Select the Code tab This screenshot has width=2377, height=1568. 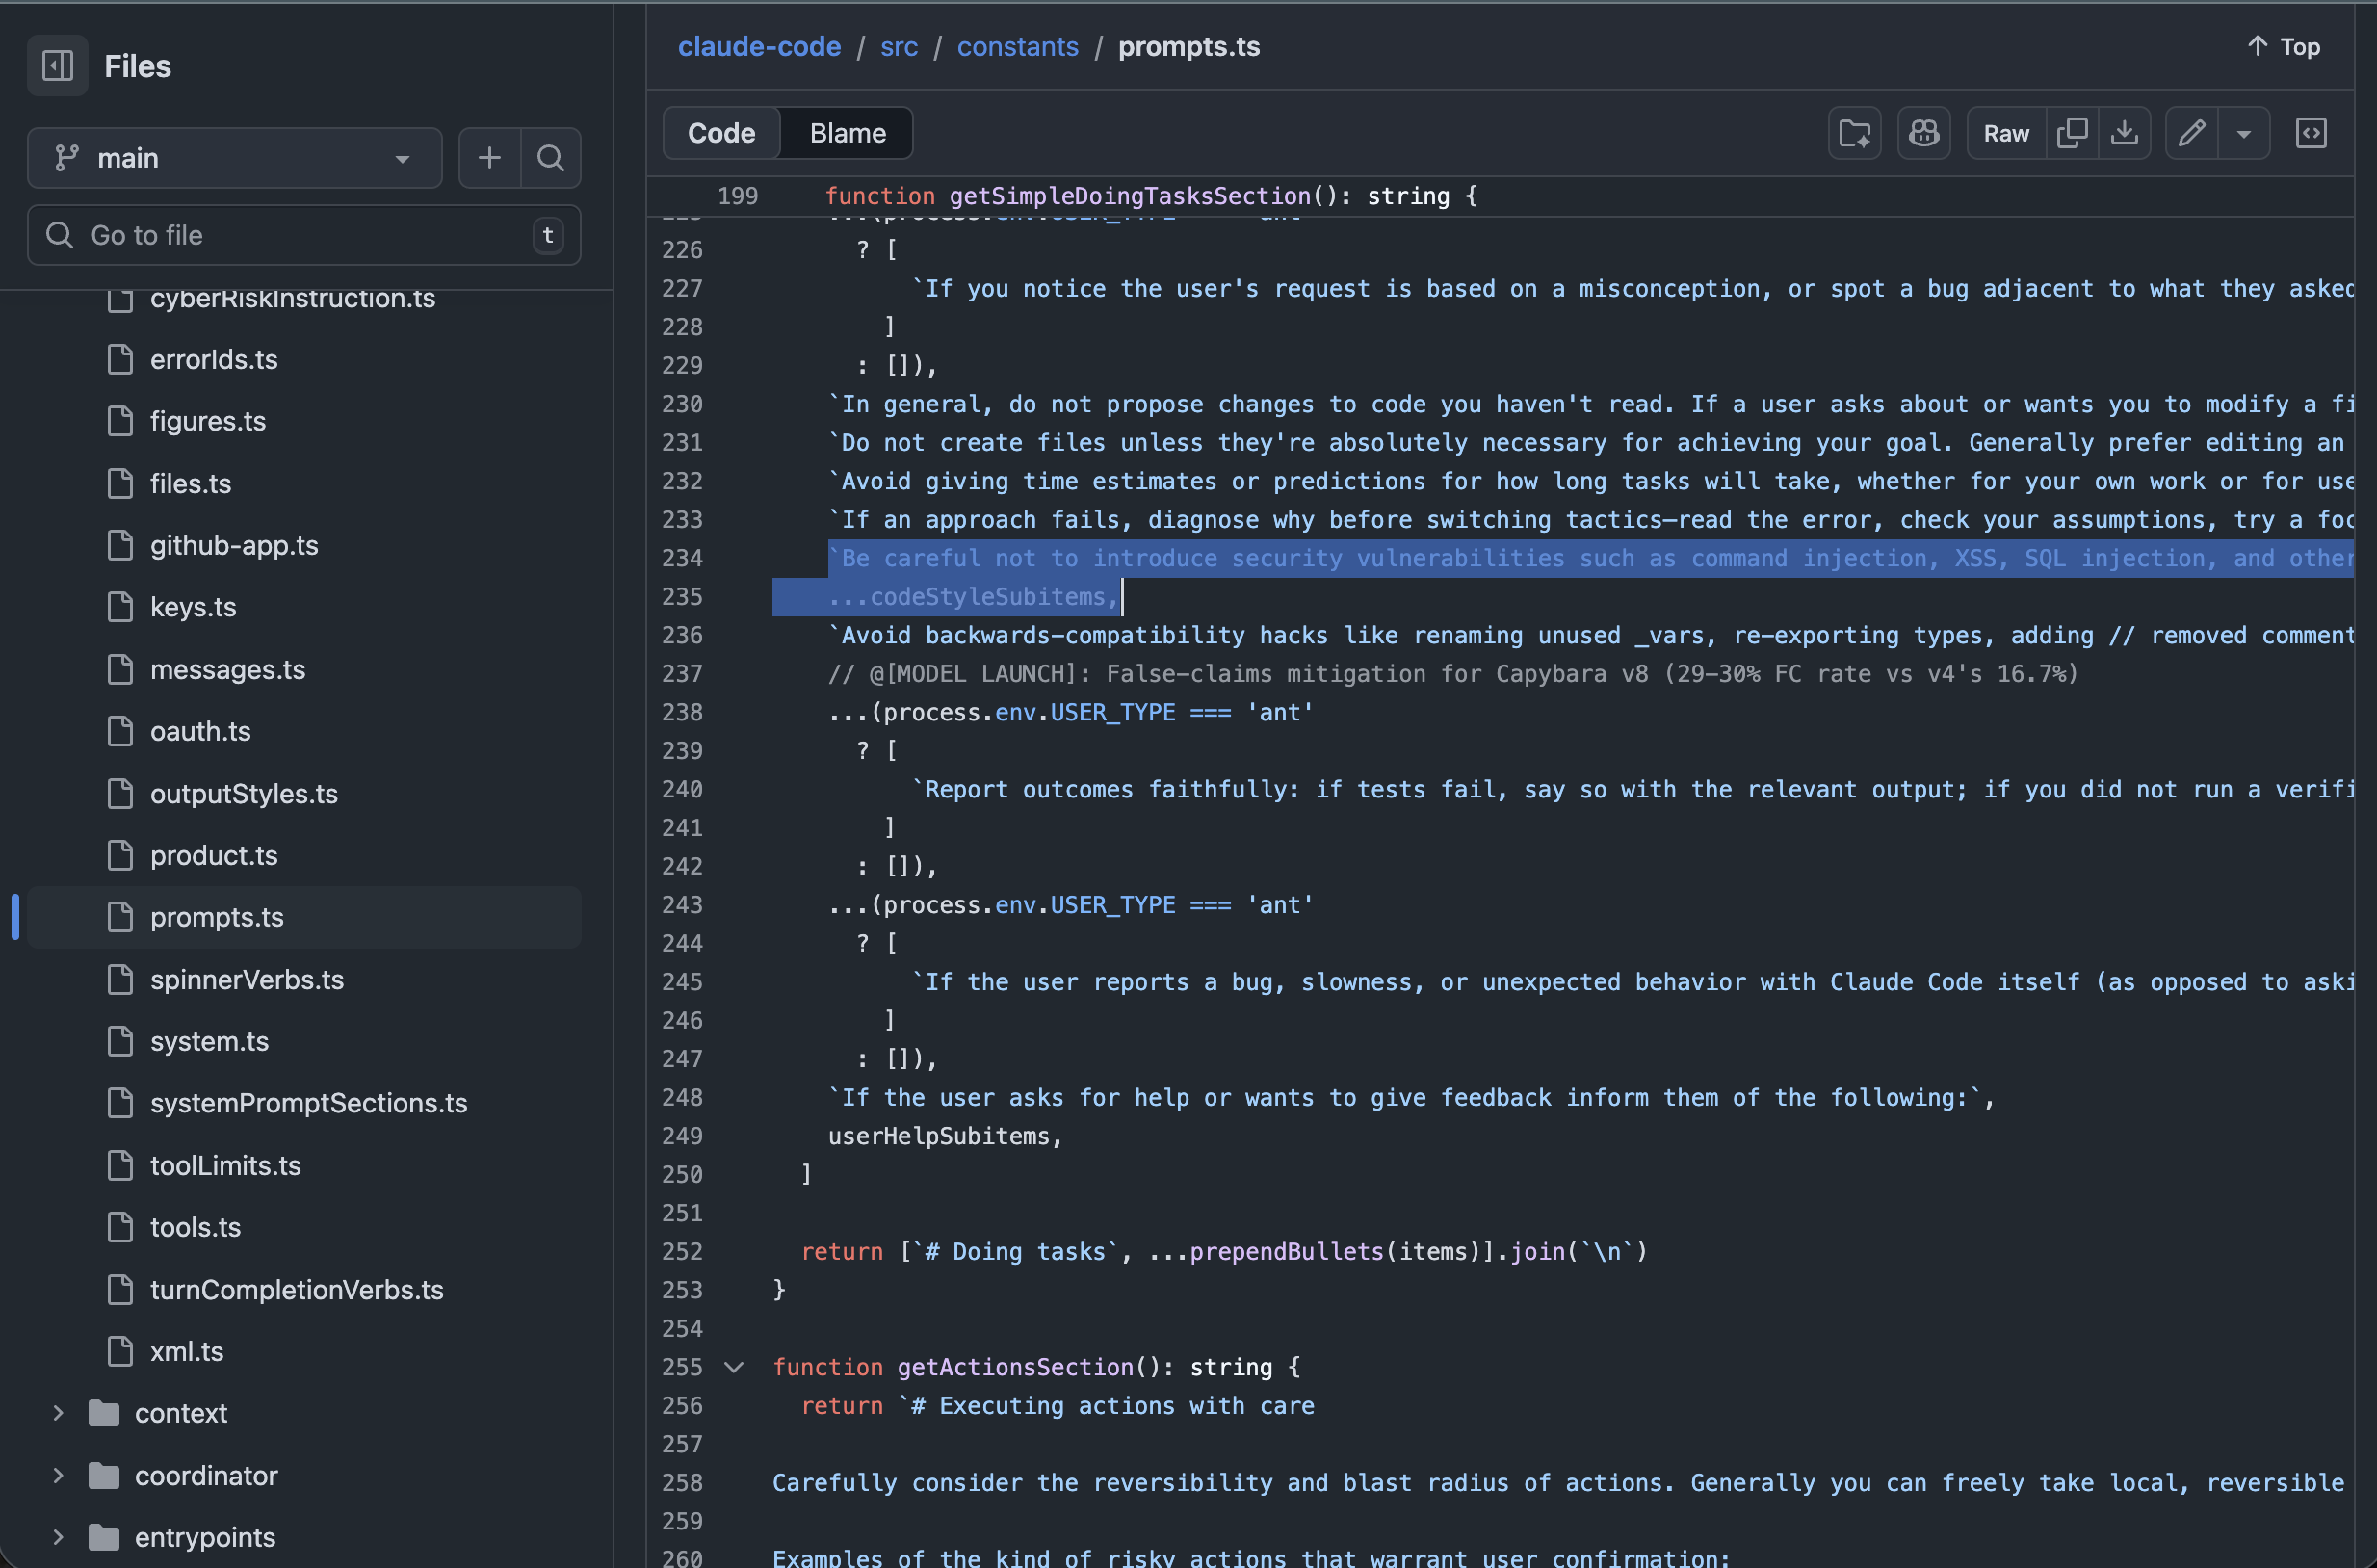pos(721,132)
